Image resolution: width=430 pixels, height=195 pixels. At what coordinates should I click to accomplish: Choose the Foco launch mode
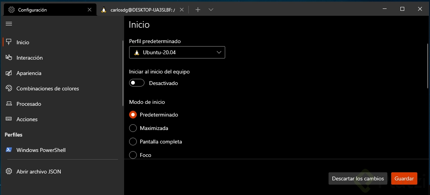(133, 155)
